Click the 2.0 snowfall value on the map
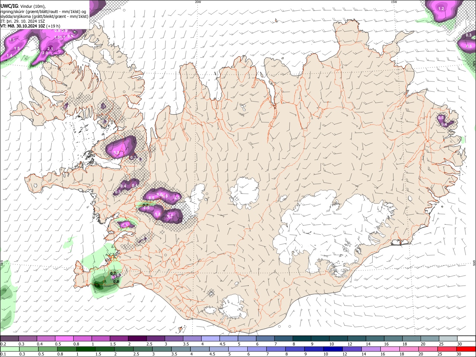Screen dimensions: 476x357 45,53
